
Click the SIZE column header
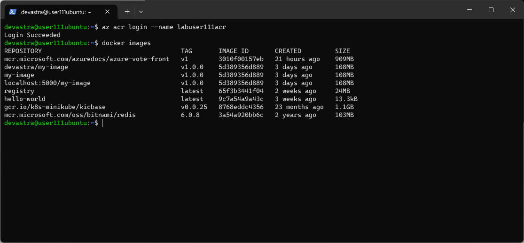(x=343, y=51)
